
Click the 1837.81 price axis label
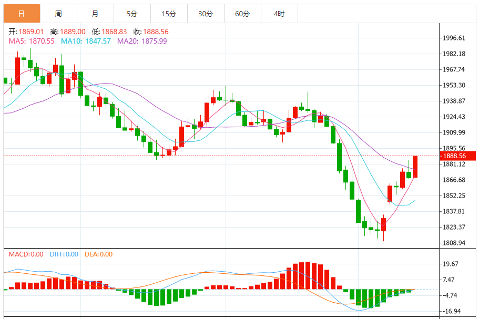click(454, 211)
